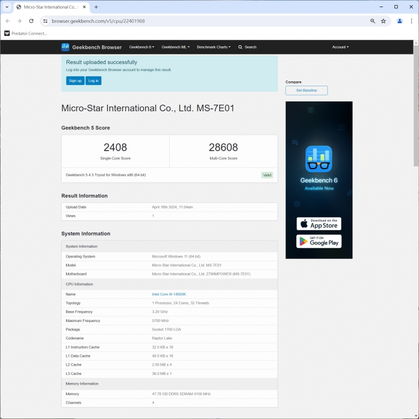Image resolution: width=419 pixels, height=419 pixels.
Task: Click Download on the App Store badge
Action: point(319,224)
